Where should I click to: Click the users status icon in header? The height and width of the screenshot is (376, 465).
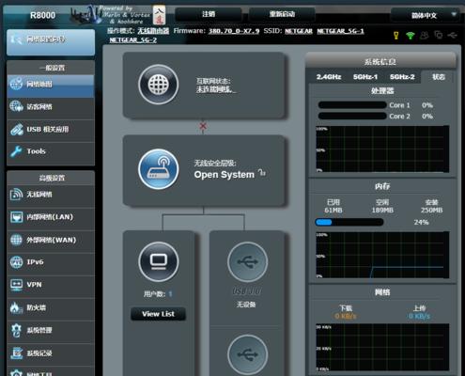point(425,36)
